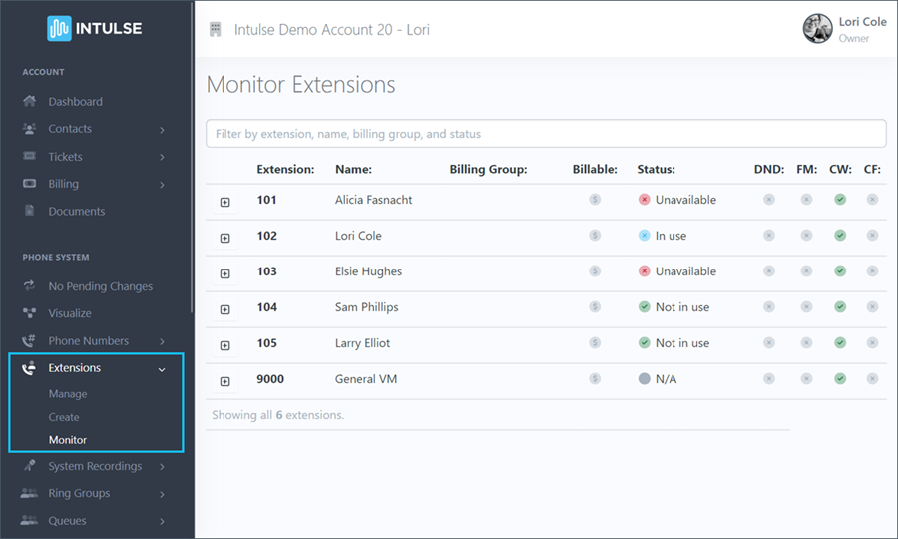The width and height of the screenshot is (898, 539).
Task: Click the System Recordings microphone icon
Action: click(29, 466)
